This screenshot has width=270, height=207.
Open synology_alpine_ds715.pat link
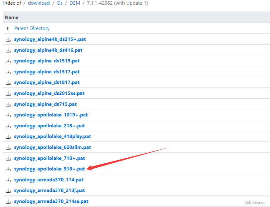coord(45,104)
